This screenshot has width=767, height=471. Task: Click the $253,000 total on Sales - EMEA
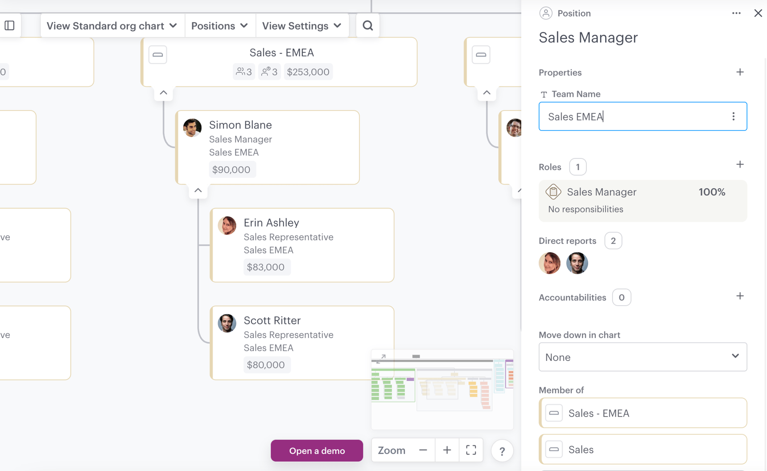click(x=308, y=72)
